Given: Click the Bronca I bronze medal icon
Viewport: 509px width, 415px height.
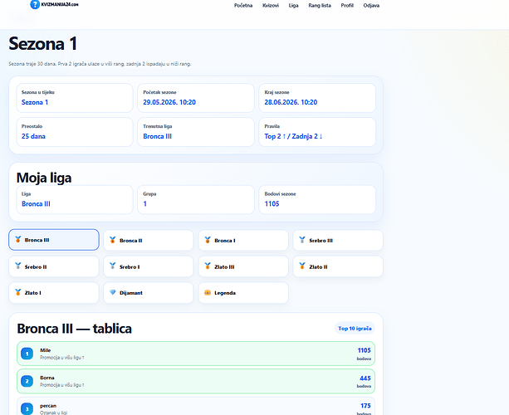Looking at the screenshot, I should [x=208, y=240].
